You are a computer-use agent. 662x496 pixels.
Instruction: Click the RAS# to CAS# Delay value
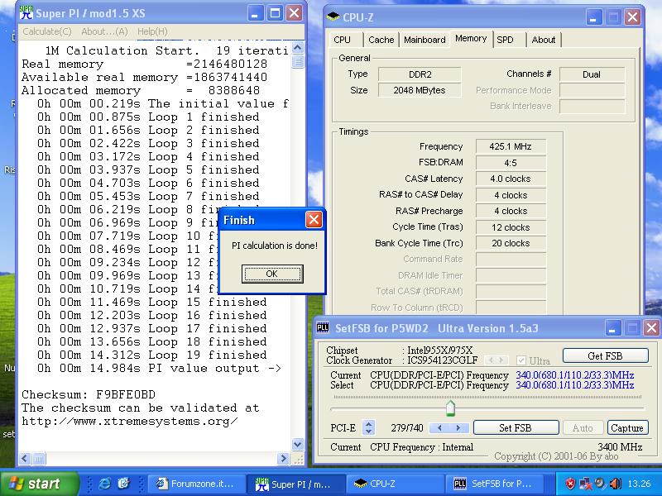pos(511,195)
